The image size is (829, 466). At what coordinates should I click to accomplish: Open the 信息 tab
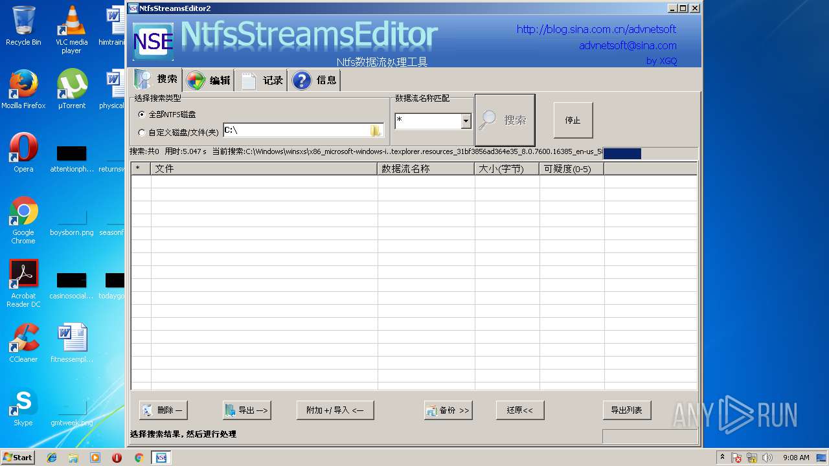[314, 80]
